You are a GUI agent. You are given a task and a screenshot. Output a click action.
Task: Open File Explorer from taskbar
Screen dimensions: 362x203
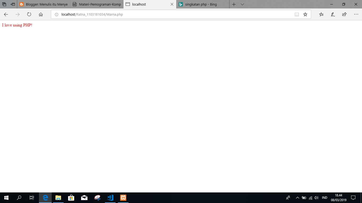[58, 198]
